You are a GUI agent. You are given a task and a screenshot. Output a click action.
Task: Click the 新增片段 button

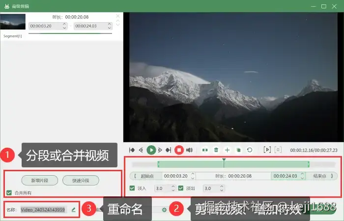pyautogui.click(x=40, y=181)
